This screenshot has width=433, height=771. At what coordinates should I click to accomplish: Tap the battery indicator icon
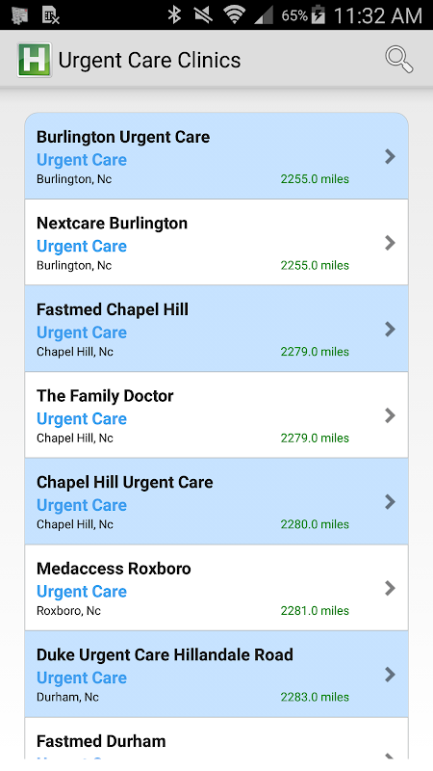318,14
